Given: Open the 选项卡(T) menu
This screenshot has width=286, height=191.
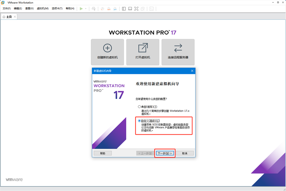Looking at the screenshot, I should (57, 8).
